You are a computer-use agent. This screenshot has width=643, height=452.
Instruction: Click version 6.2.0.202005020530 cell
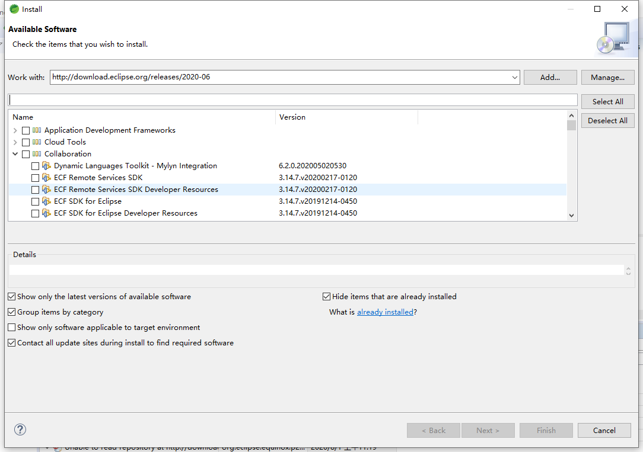313,166
